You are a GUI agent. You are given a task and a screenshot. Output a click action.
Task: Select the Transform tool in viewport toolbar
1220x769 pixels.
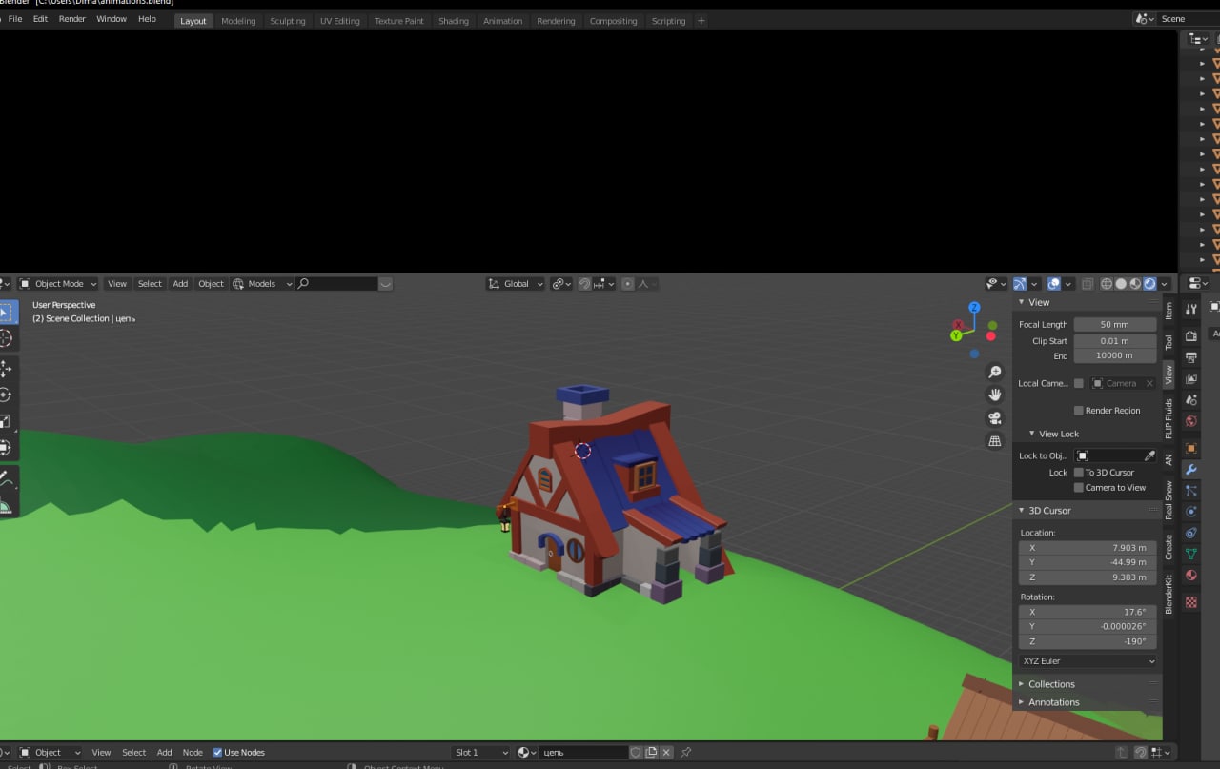(x=5, y=447)
